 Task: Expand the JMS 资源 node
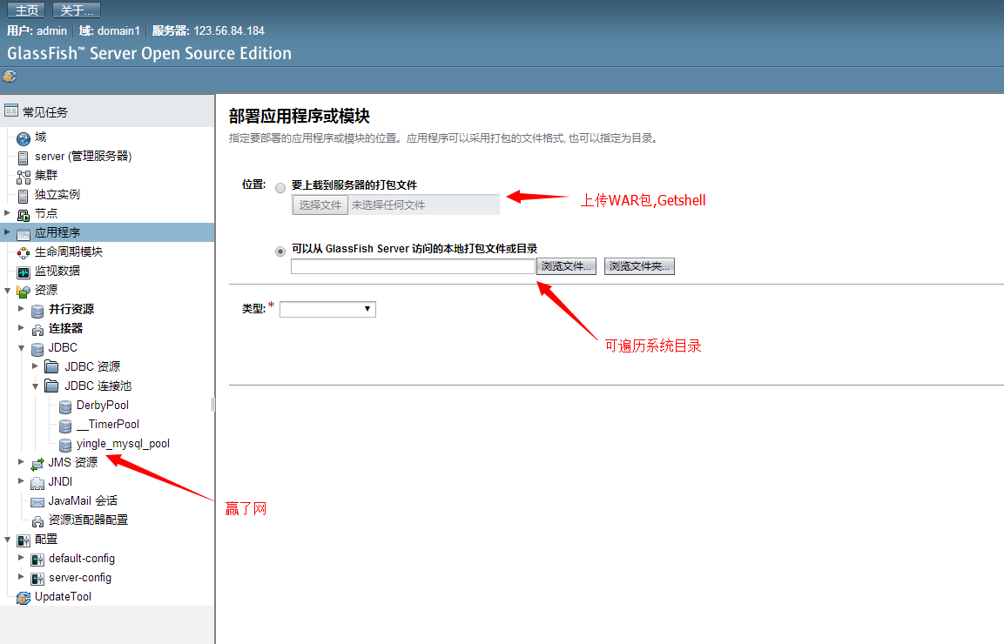(21, 461)
